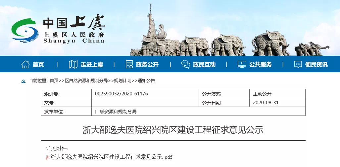This screenshot has height=167, width=340.
Task: Click the 当前位置 breadcrumb label
Action: tap(37, 81)
